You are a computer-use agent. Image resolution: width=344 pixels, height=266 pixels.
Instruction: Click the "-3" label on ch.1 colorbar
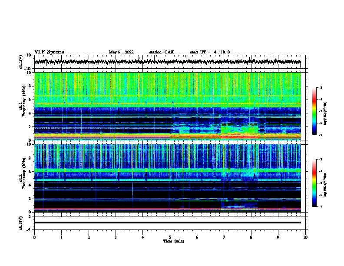tap(320, 88)
